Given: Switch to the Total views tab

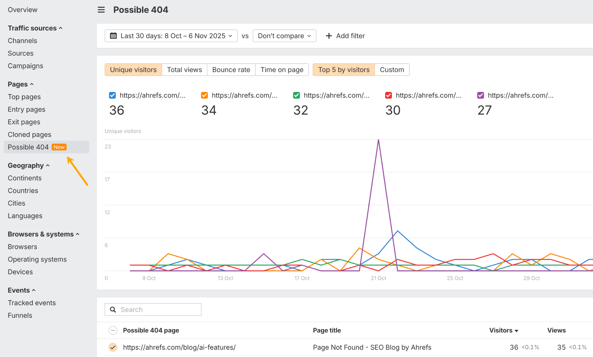Looking at the screenshot, I should 184,69.
